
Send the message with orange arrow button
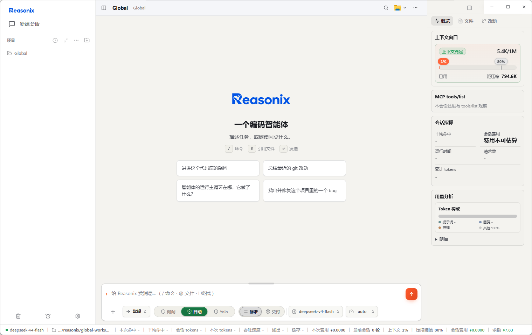[x=412, y=294]
